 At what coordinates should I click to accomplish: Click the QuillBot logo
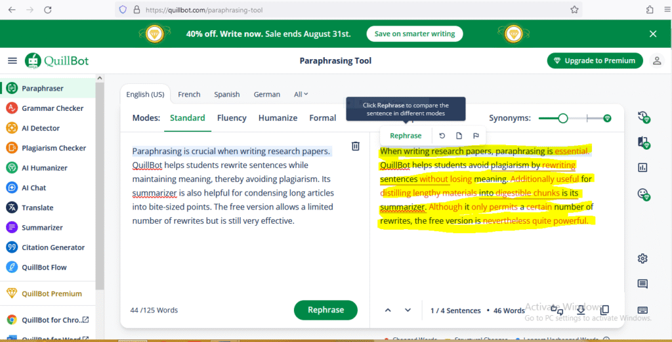56,61
